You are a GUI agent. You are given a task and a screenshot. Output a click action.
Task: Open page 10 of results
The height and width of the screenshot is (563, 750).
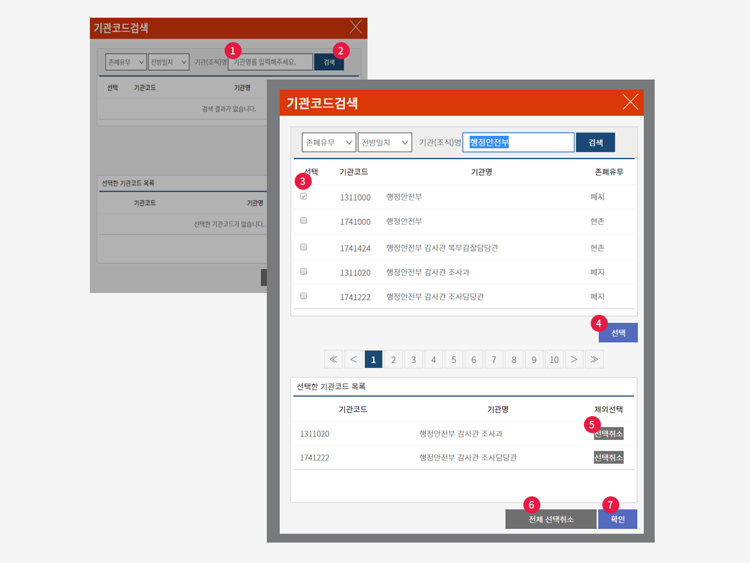click(x=554, y=359)
